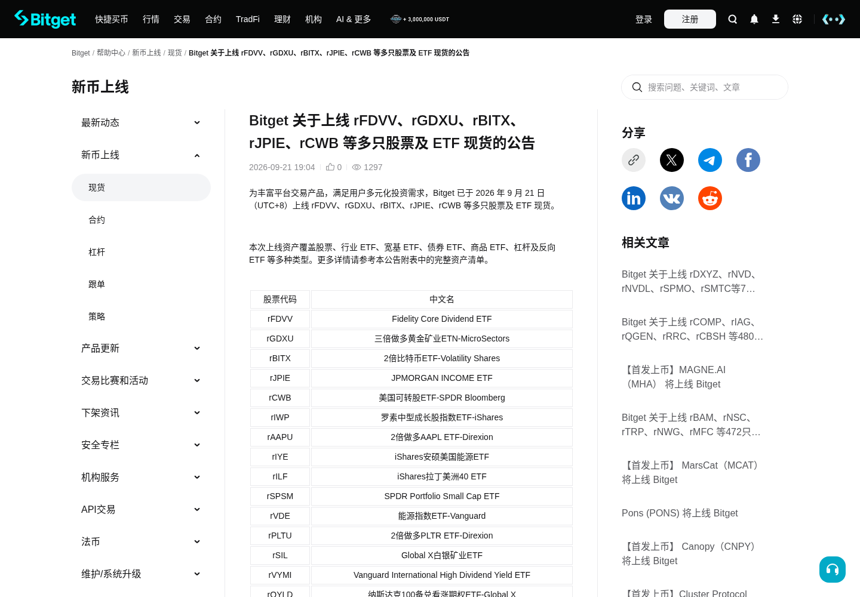
Task: Click the 3,000,000 USDT promo badge
Action: coord(420,19)
